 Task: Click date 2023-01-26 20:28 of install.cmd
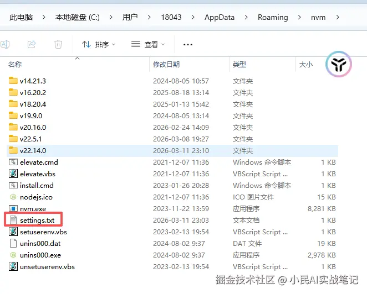[181, 185]
